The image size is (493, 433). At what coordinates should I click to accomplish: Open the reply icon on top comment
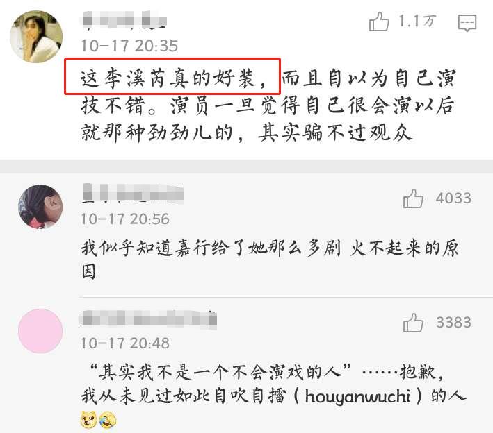[x=467, y=23]
